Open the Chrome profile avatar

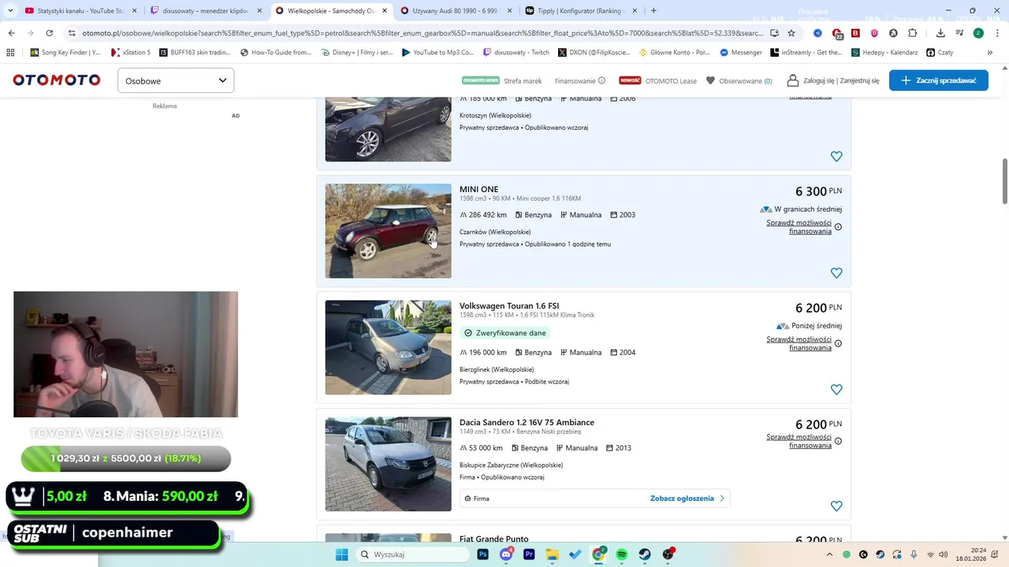(978, 33)
